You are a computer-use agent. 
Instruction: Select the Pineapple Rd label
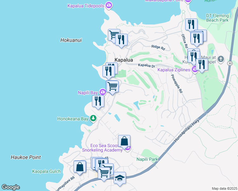pyautogui.click(x=177, y=83)
